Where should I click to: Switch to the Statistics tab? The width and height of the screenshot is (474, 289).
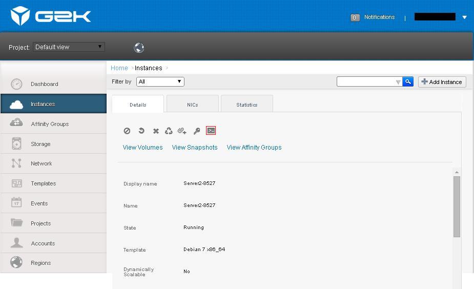[247, 105]
